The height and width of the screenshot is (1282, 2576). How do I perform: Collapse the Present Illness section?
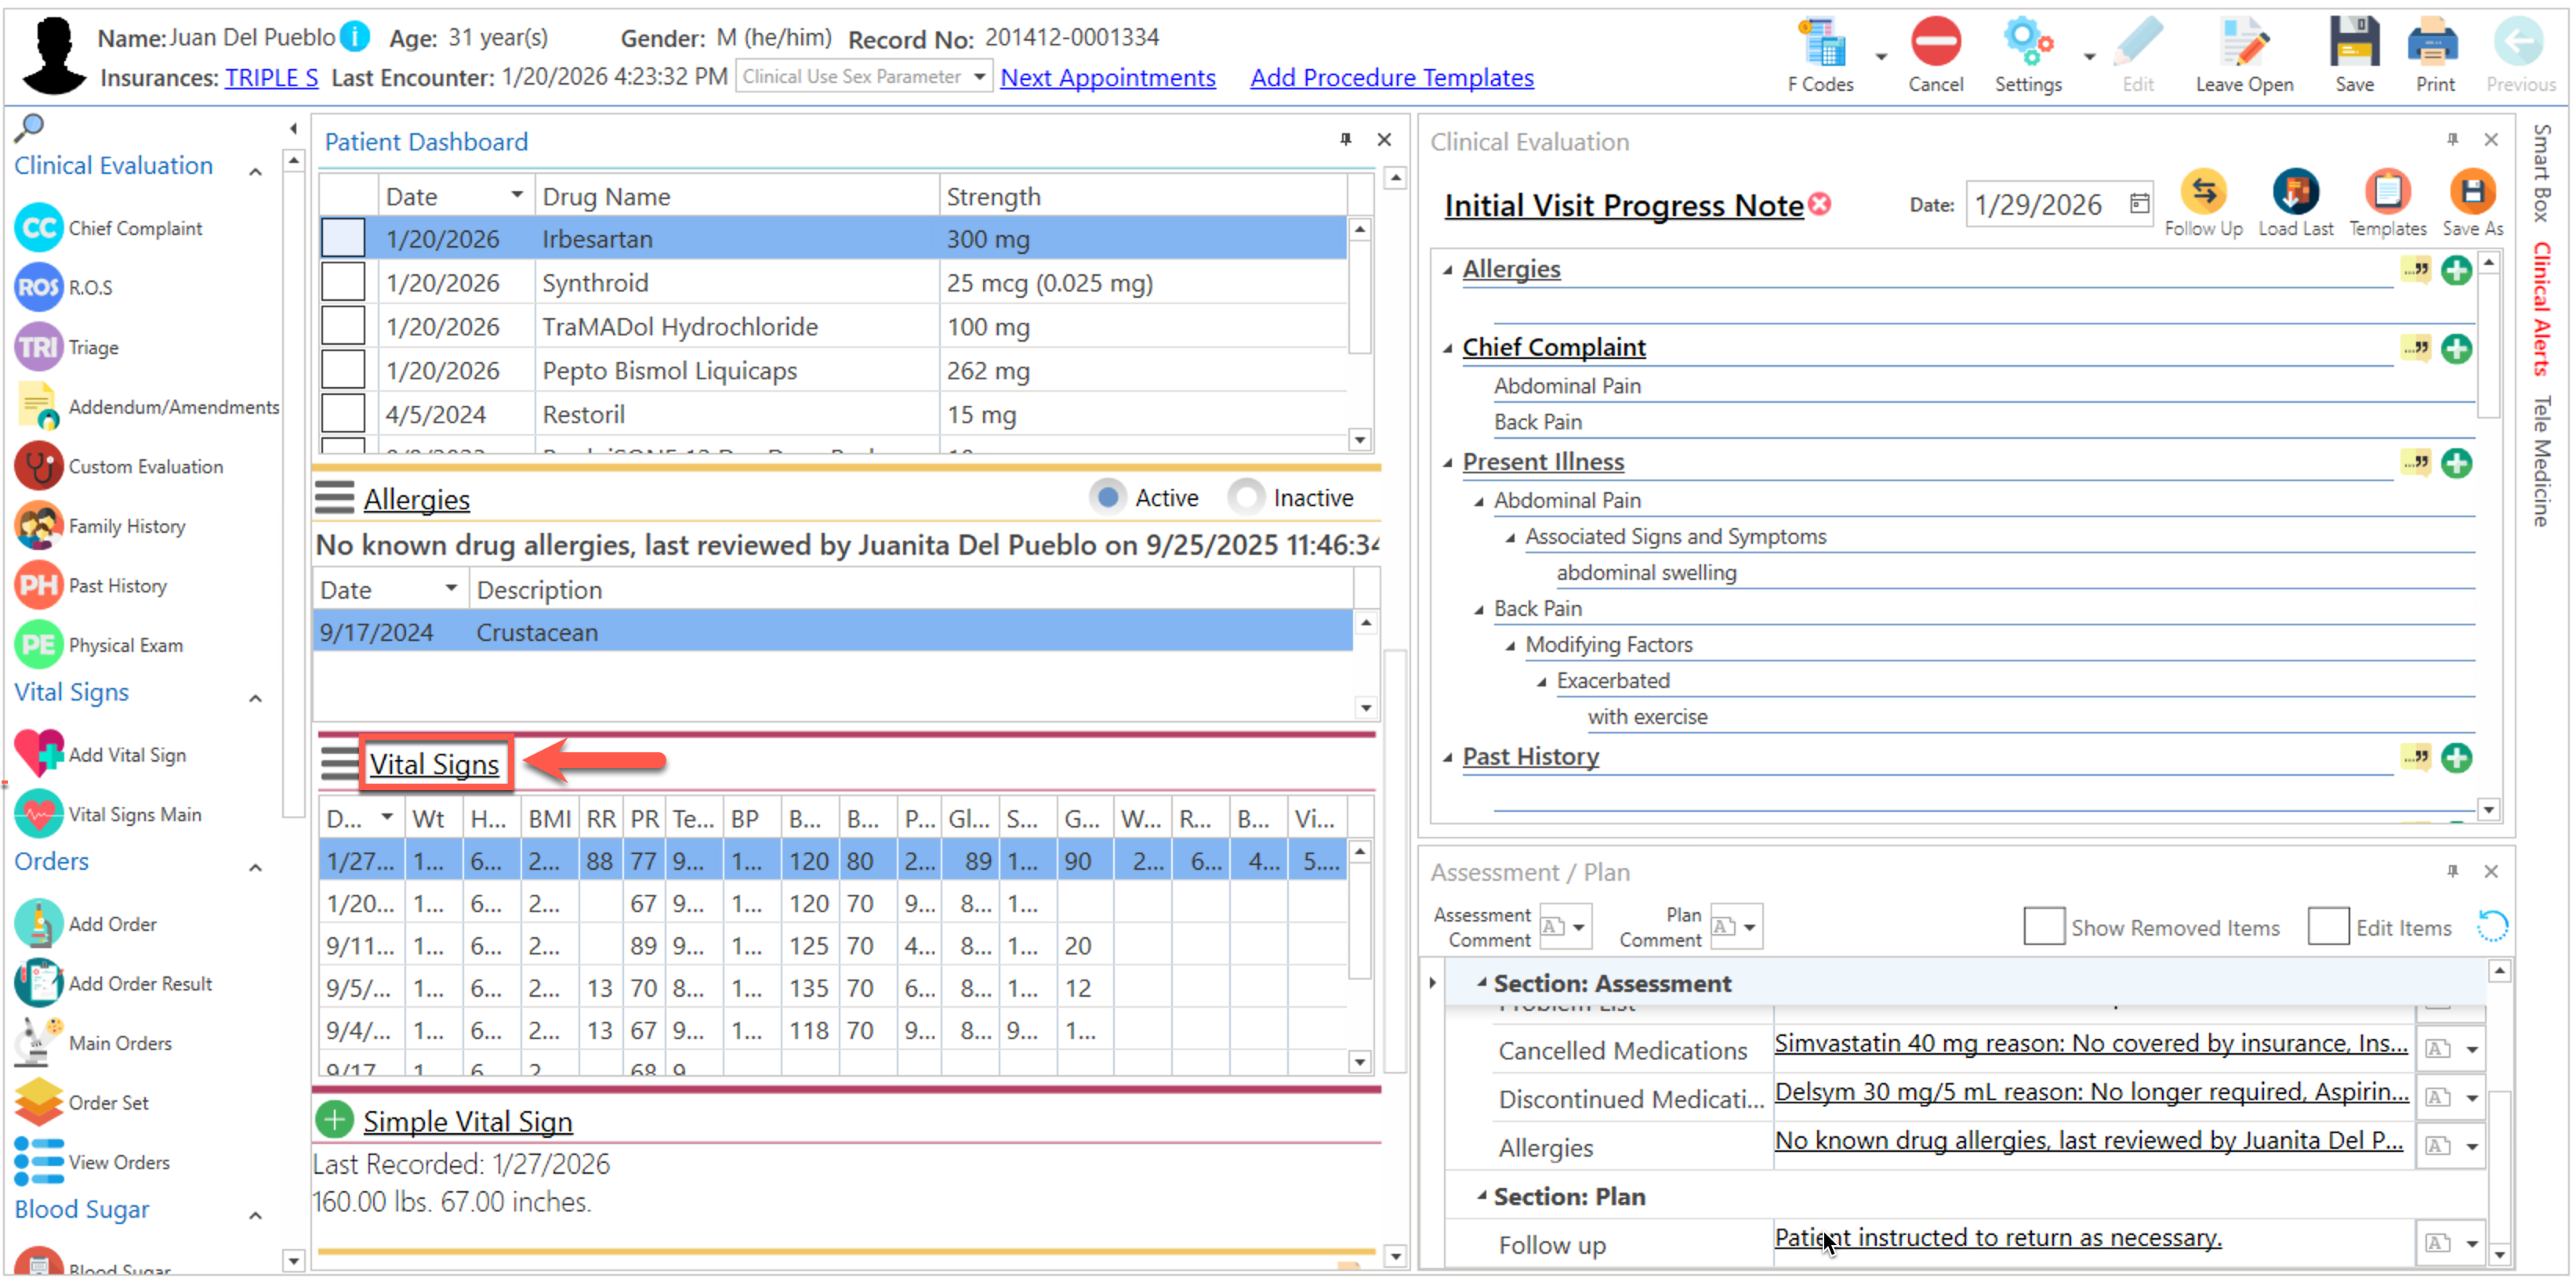click(x=1447, y=462)
